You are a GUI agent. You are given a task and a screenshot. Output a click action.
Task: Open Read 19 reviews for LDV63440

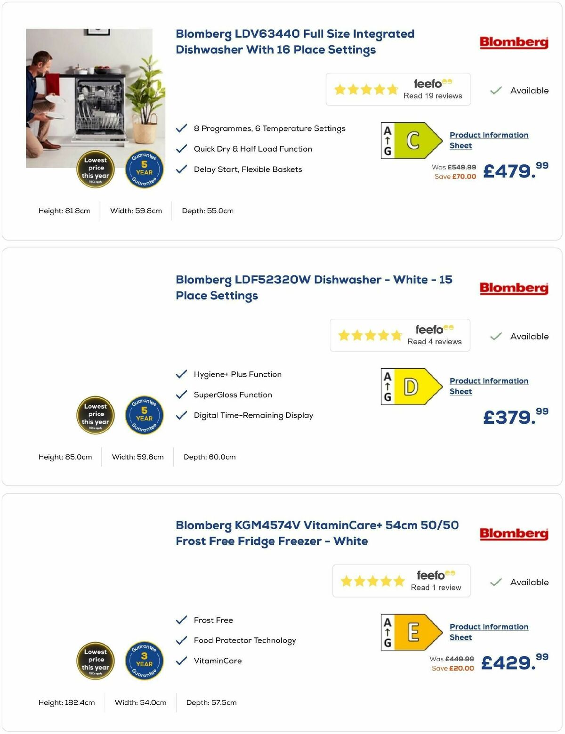click(x=432, y=96)
